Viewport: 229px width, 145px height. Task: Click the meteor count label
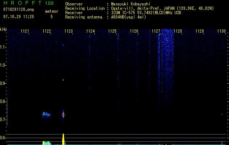(x=52, y=11)
